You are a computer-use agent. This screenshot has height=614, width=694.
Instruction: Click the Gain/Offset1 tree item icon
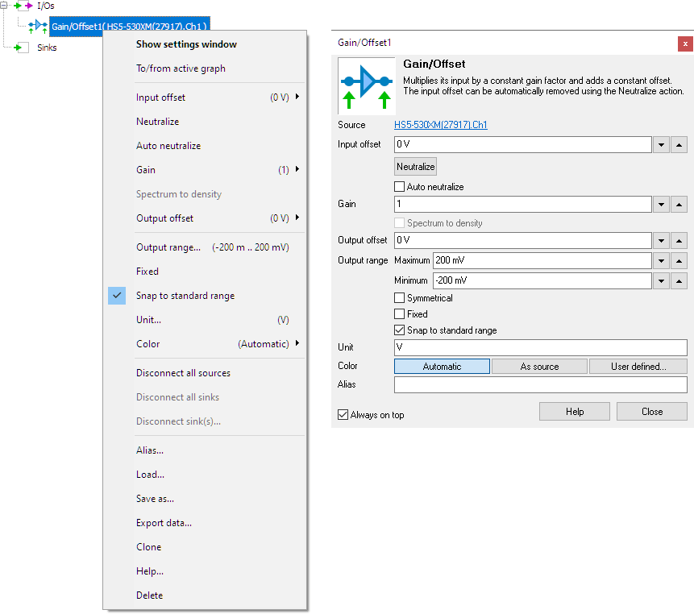(x=38, y=27)
